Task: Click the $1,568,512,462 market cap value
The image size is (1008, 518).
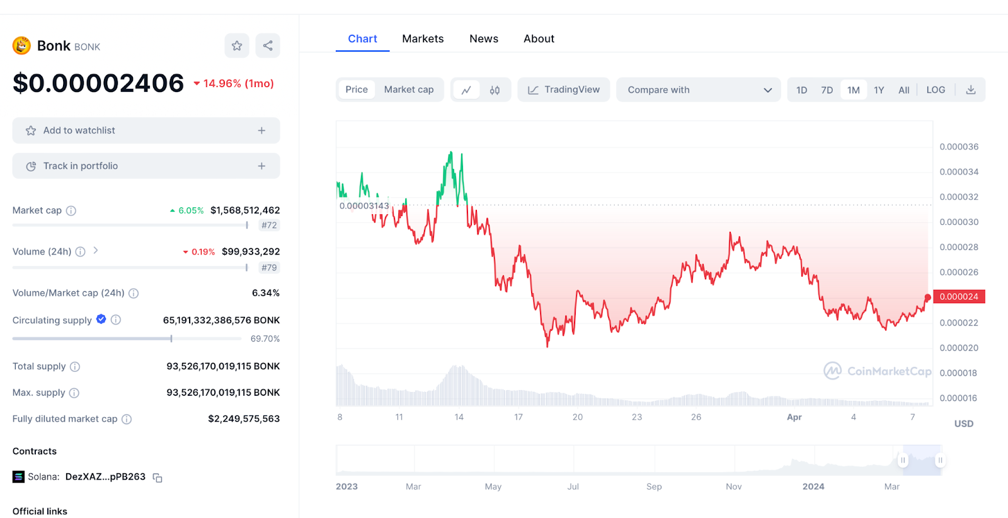Action: click(x=245, y=210)
